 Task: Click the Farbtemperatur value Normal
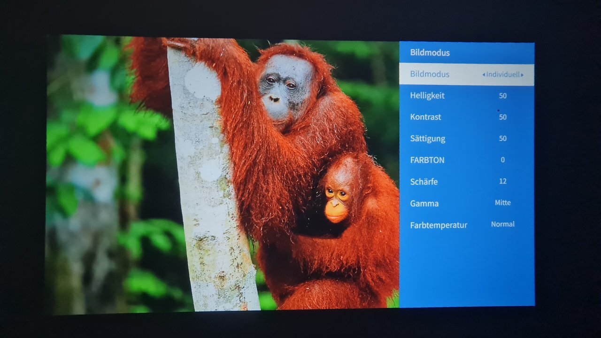(x=503, y=224)
